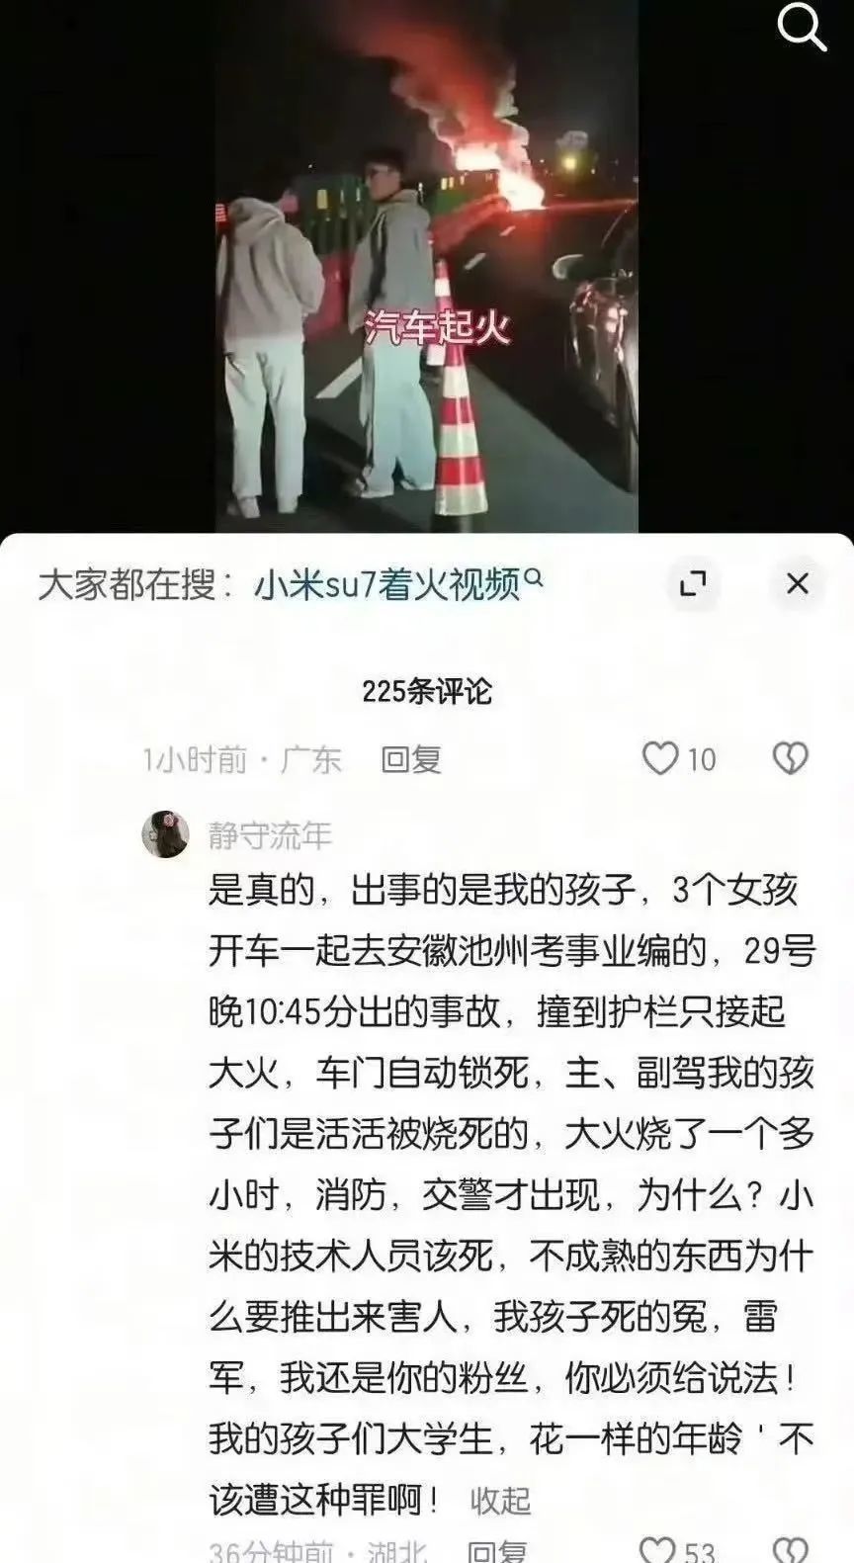The height and width of the screenshot is (1563, 854).
Task: Tap the search magnifier icon
Action: (802, 27)
